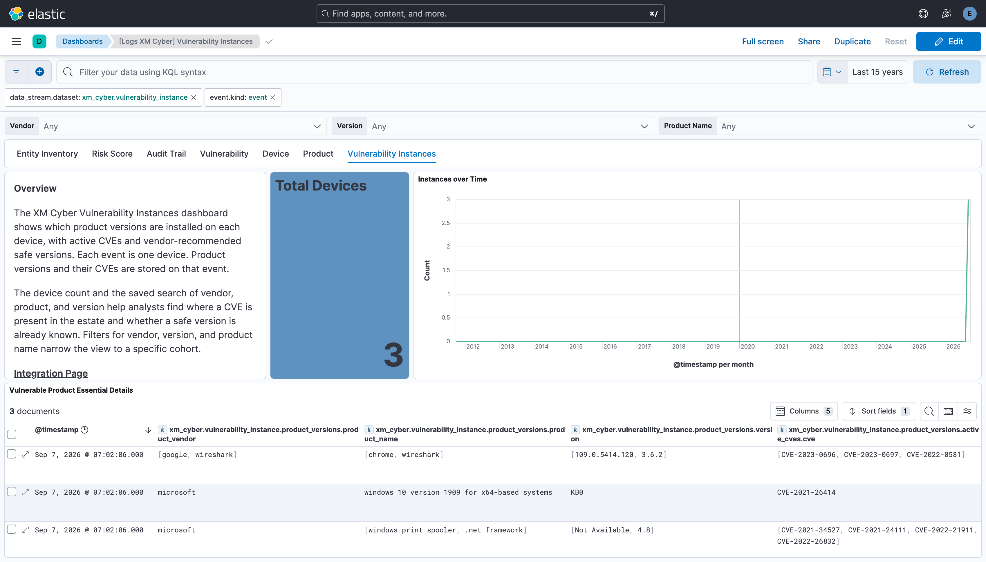Select the google wireshark row checkbox
986x562 pixels.
tap(12, 454)
